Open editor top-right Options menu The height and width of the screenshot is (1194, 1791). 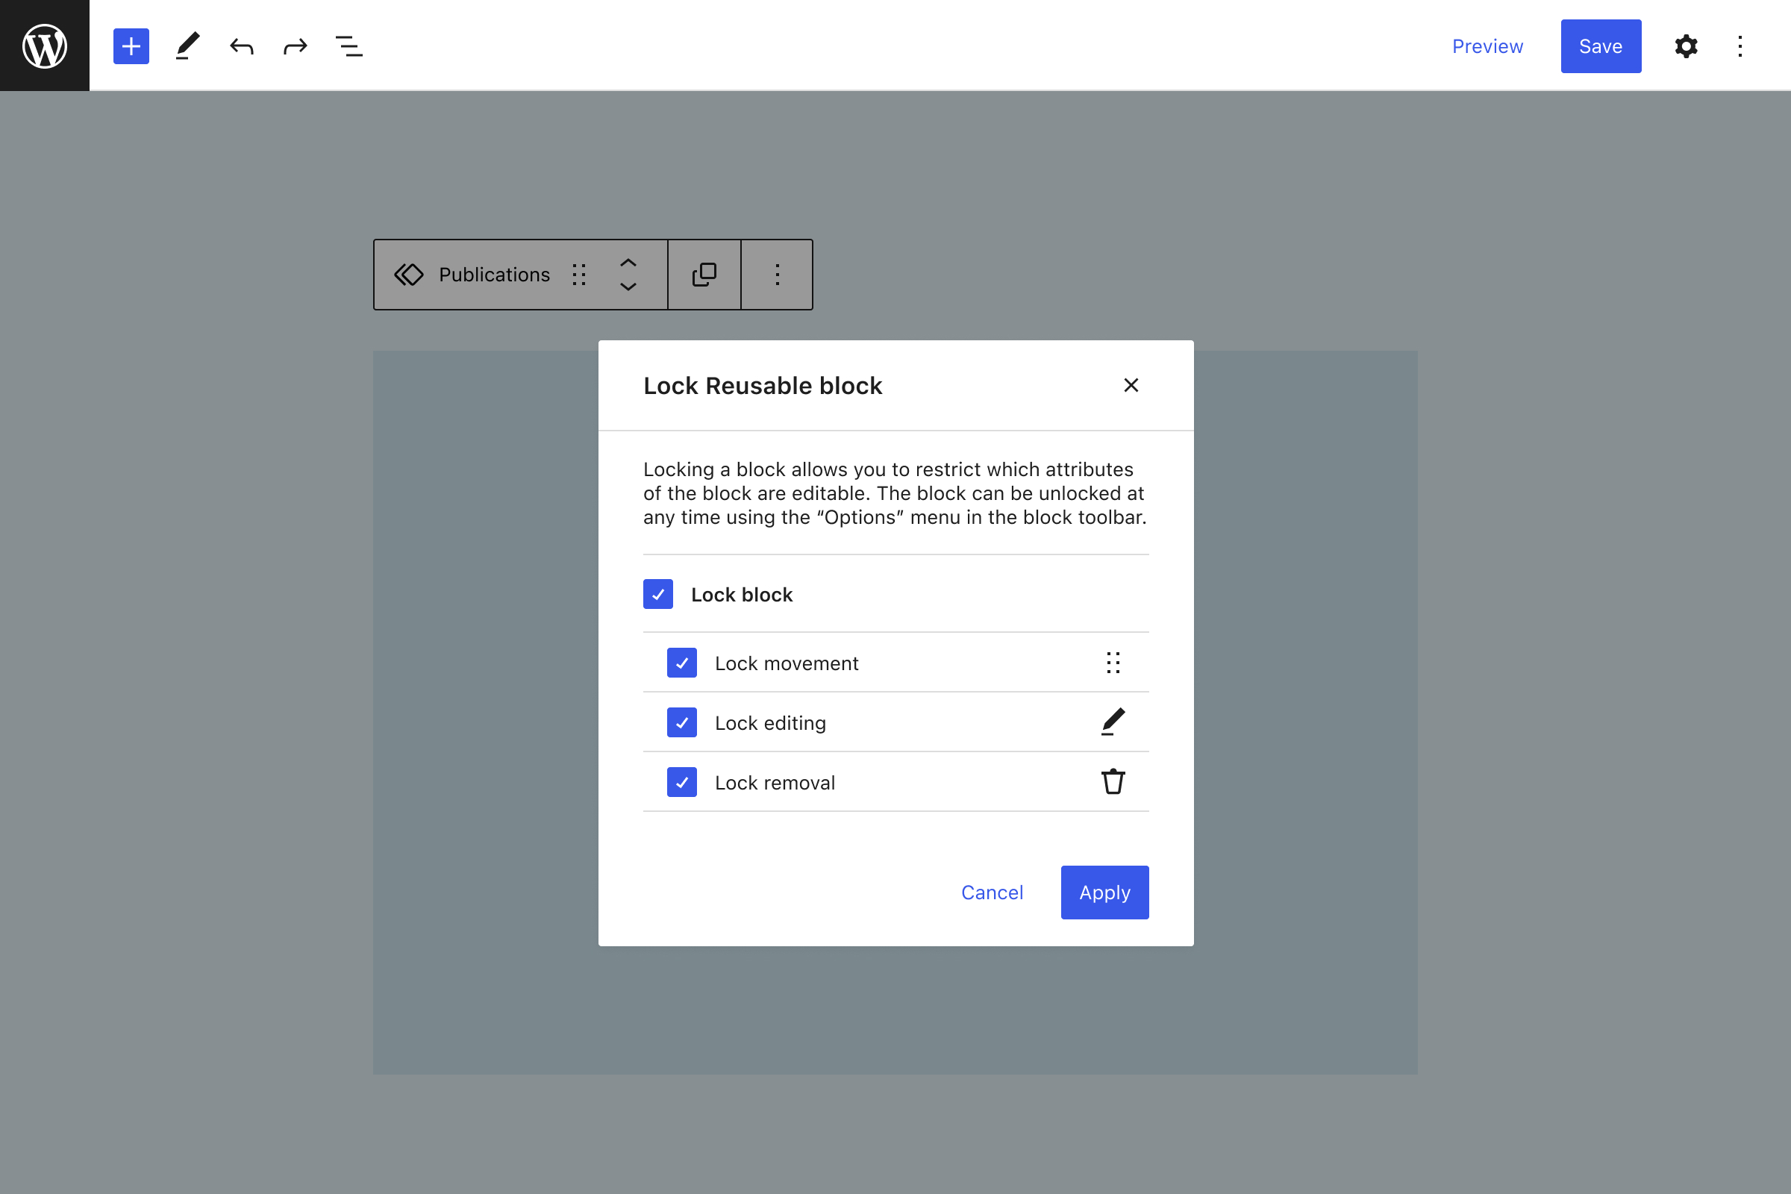(x=1740, y=46)
